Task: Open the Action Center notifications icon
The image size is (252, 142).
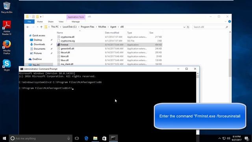Action: point(247,138)
